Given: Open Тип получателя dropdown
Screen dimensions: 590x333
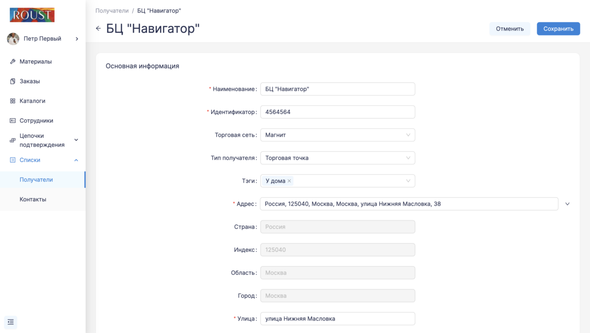Looking at the screenshot, I should [338, 158].
